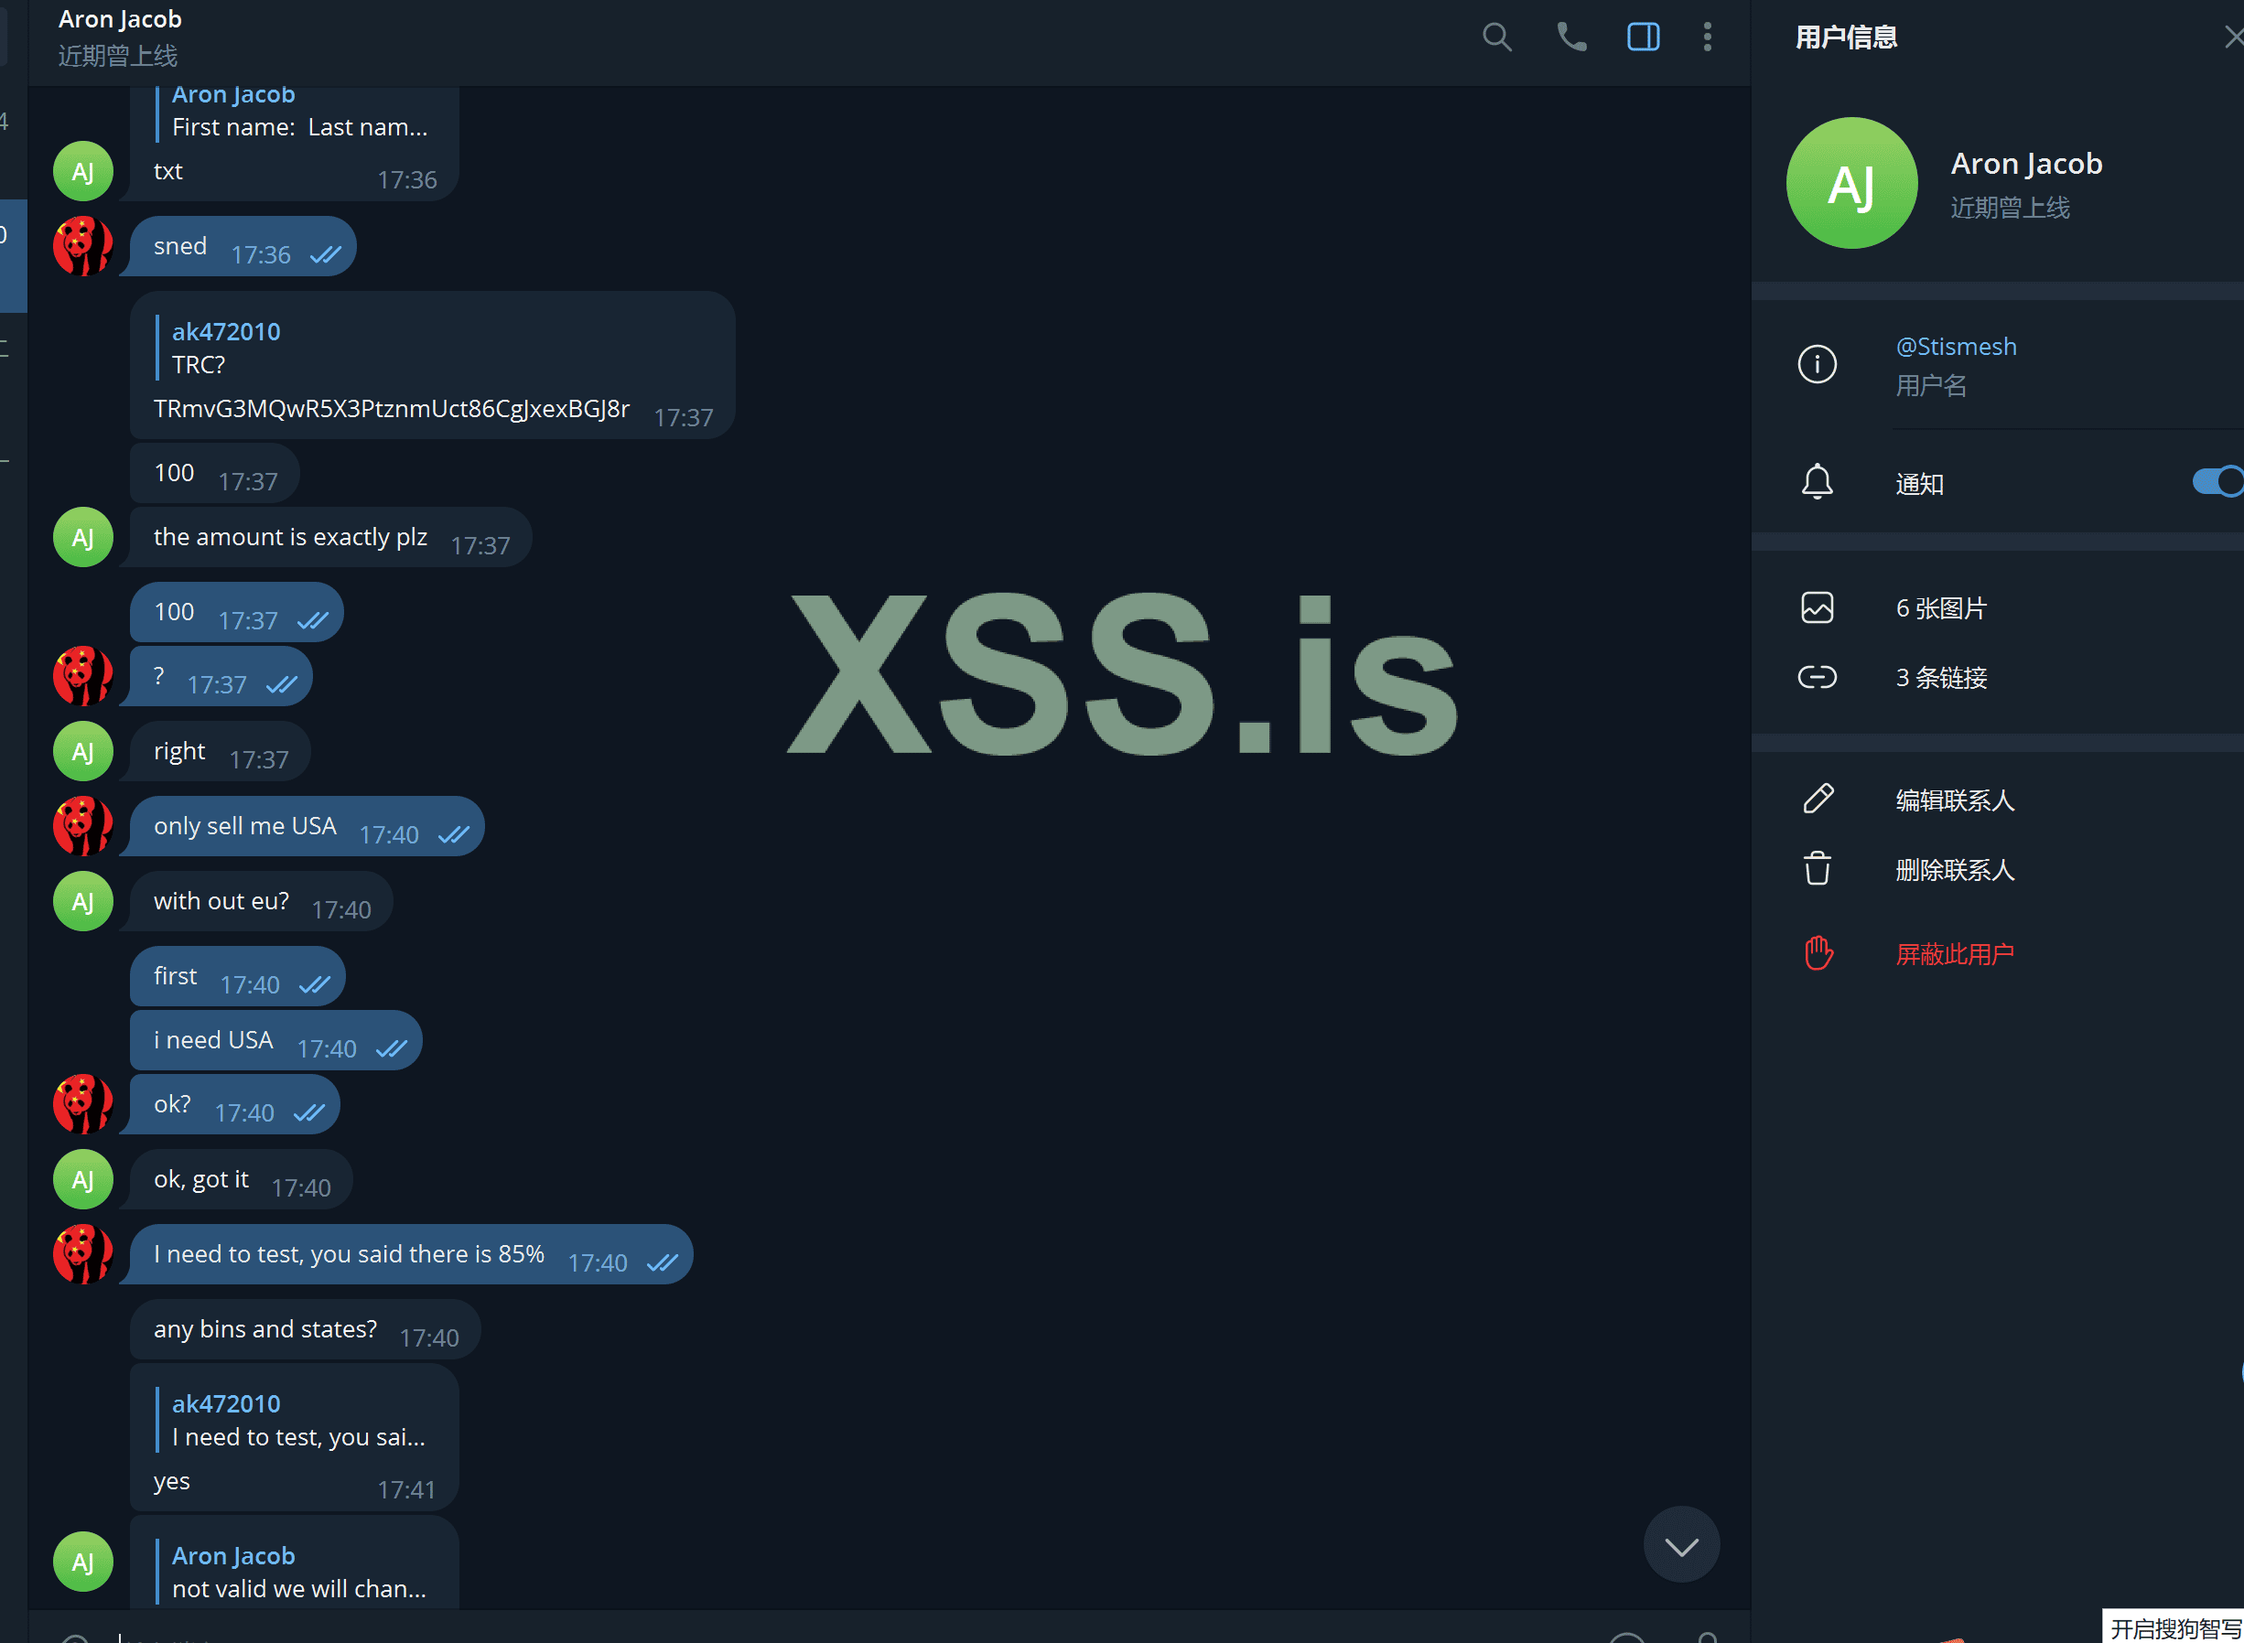Click the TRC wallet address message
Viewport: 2244px width, 1643px height.
click(391, 409)
